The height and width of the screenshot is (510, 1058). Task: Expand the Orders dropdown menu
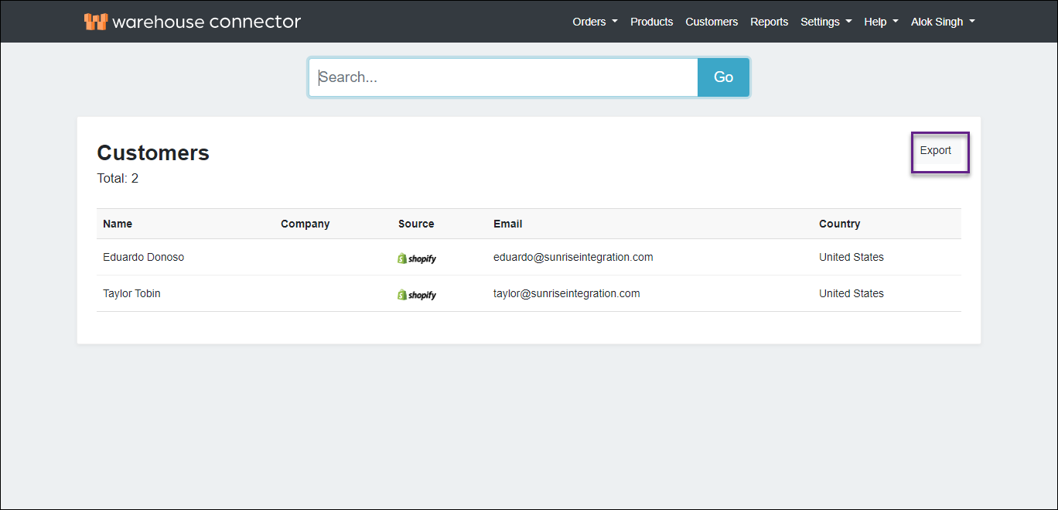click(x=595, y=22)
